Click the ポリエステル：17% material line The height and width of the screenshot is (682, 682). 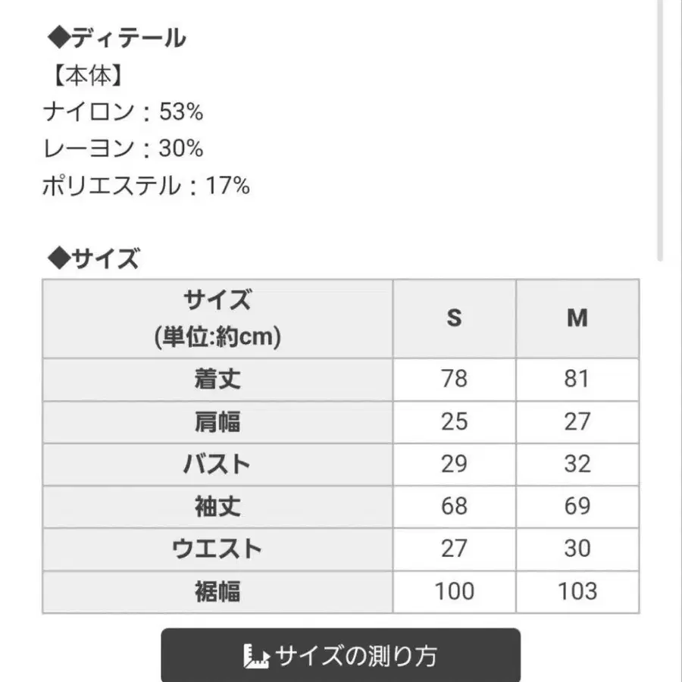coord(146,185)
